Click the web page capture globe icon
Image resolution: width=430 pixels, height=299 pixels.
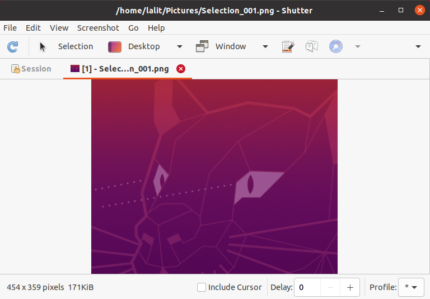(x=336, y=46)
